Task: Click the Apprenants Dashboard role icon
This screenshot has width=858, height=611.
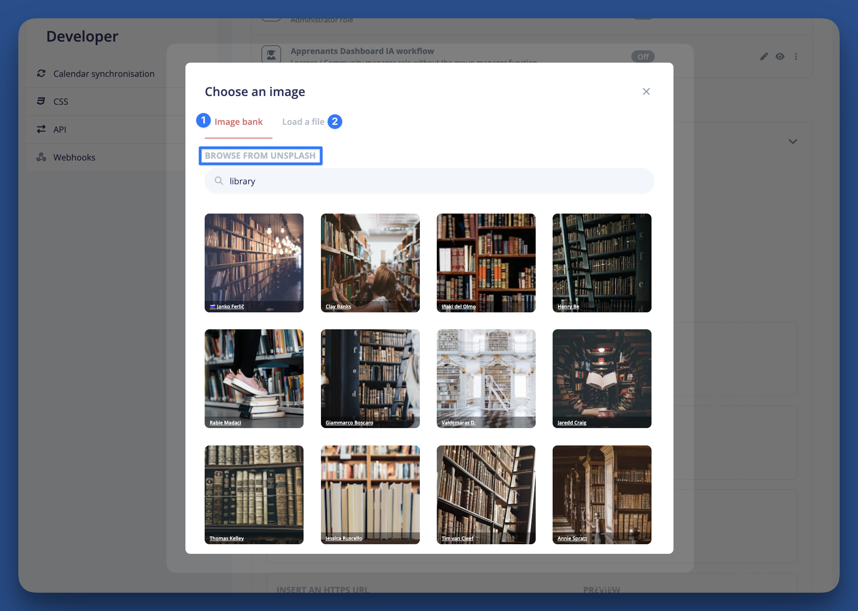Action: [x=271, y=54]
